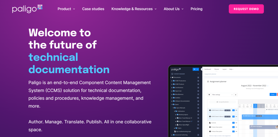This screenshot has width=278, height=137.
Task: Collapse the Content Manager panel chevron
Action: (198, 74)
